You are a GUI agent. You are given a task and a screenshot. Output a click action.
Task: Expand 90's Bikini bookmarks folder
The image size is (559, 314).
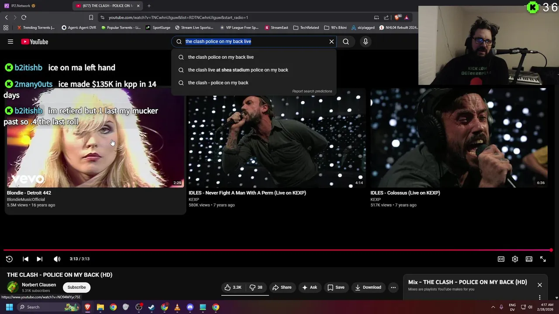coord(335,27)
